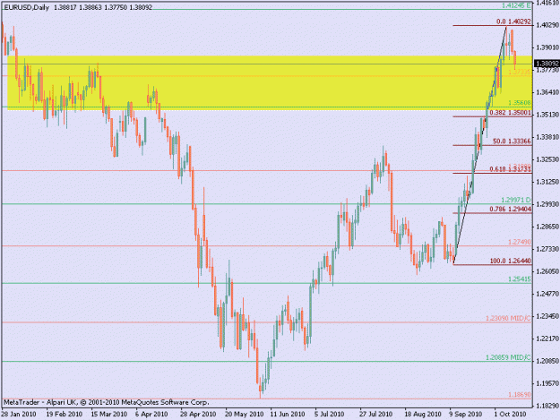Screen dimensions: 560x420
Task: Click the green 1.29971 D level label
Action: 516,200
